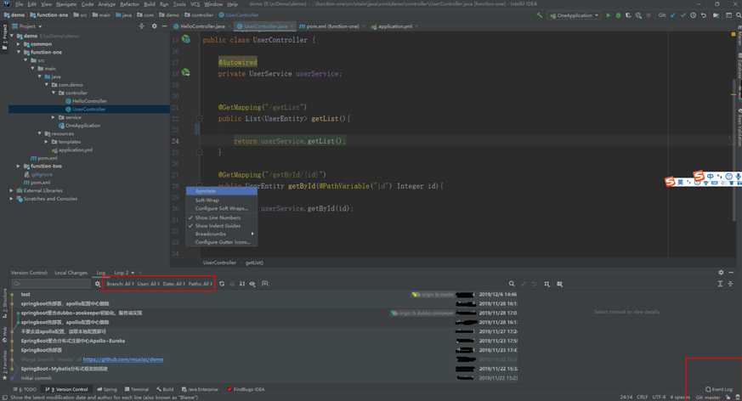The image size is (742, 401).
Task: Open the Branch: All filter dropdown
Action: 119,284
